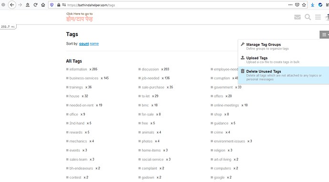Open the art-of-living tag
This screenshot has width=329, height=182.
[222, 159]
